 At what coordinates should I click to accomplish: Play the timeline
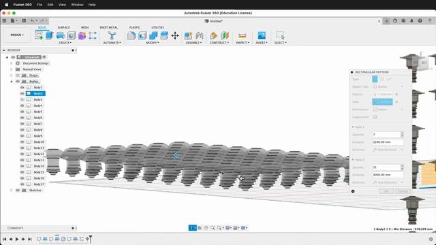point(16,239)
